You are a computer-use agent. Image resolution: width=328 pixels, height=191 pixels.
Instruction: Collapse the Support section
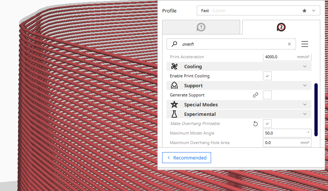[x=305, y=85]
